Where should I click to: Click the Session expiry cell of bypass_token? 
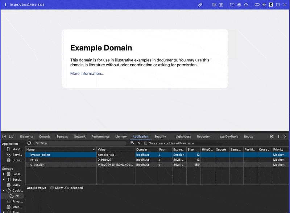coord(179,155)
